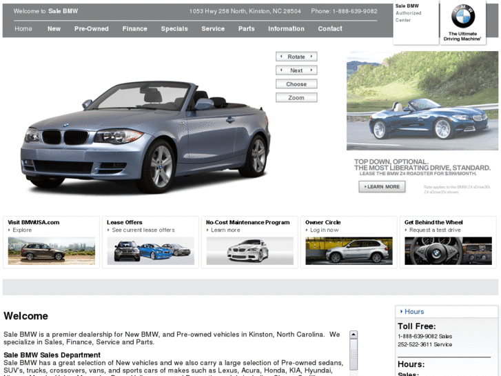
Task: Click the Zoom button
Action: (296, 97)
